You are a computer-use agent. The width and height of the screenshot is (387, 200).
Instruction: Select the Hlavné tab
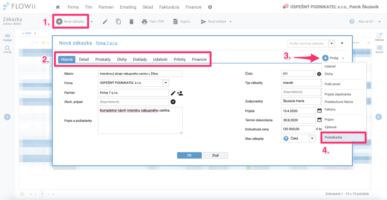(x=67, y=59)
